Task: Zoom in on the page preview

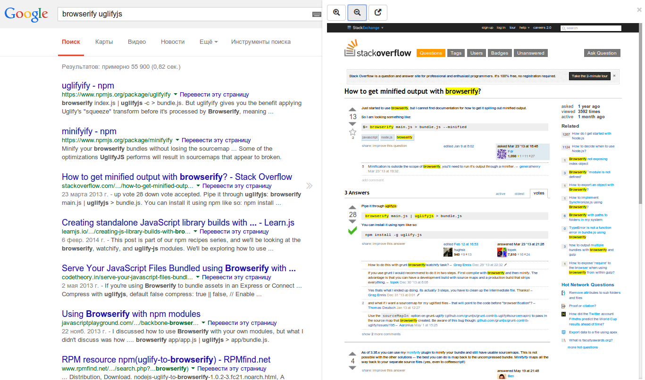Action: (337, 13)
